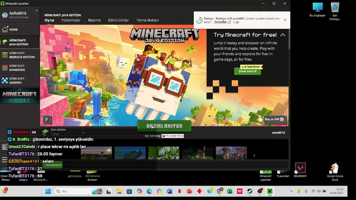
Task: Click the Buy as Gift button
Action: click(274, 119)
